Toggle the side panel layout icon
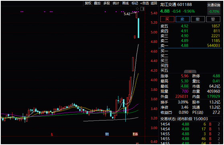The height and width of the screenshot is (145, 224). pyautogui.click(x=142, y=9)
